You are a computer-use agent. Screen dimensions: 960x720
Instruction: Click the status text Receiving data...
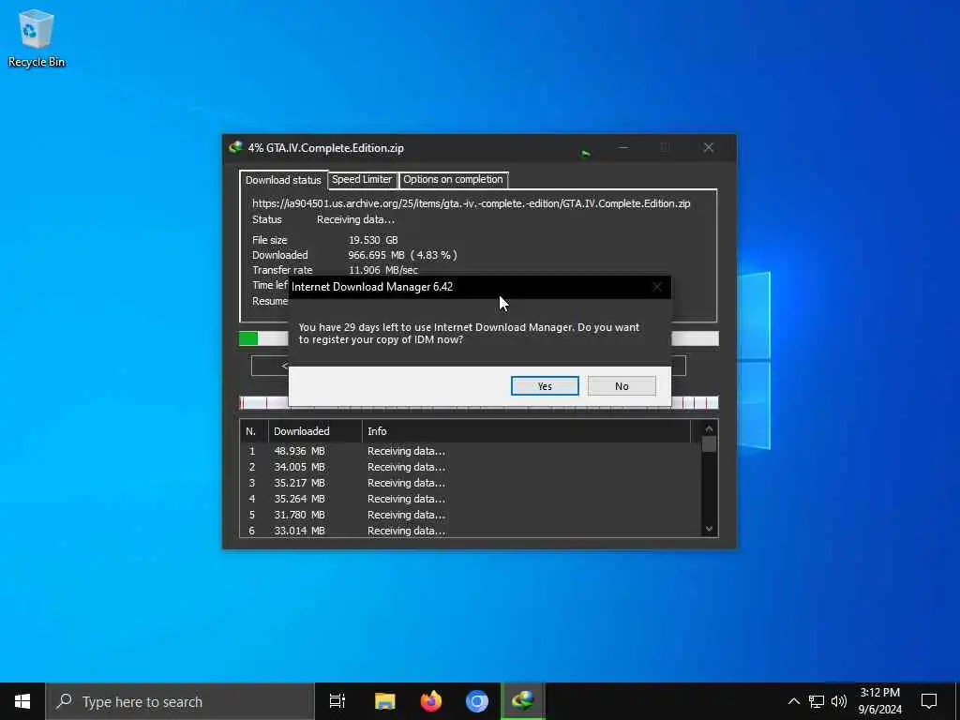click(355, 219)
